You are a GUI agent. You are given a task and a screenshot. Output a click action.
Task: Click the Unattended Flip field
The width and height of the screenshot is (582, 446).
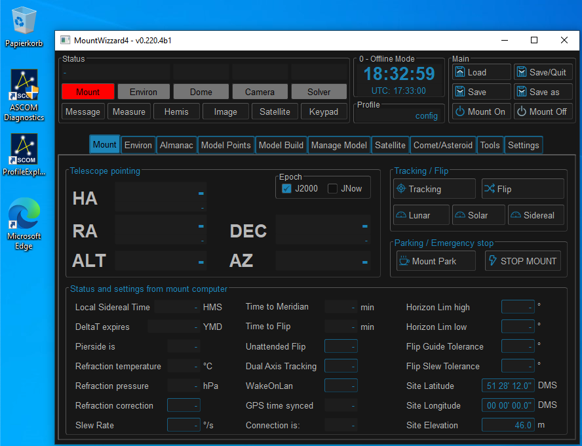pyautogui.click(x=341, y=346)
